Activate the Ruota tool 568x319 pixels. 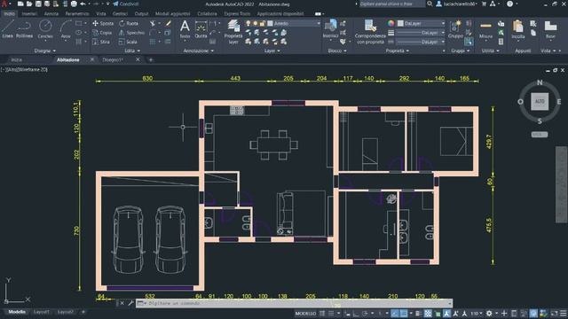click(x=129, y=23)
